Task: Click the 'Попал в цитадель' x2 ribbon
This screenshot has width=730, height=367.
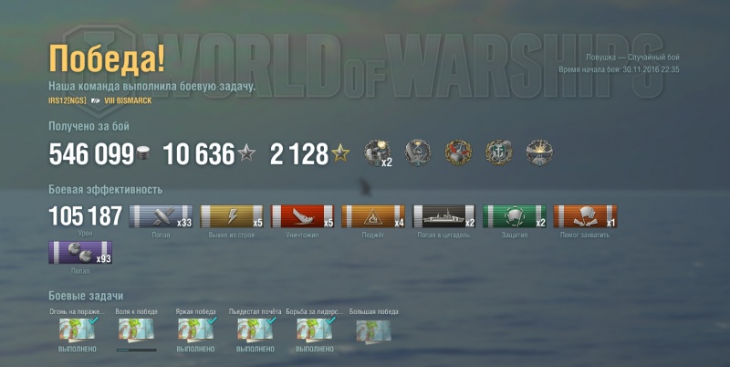Action: [443, 216]
